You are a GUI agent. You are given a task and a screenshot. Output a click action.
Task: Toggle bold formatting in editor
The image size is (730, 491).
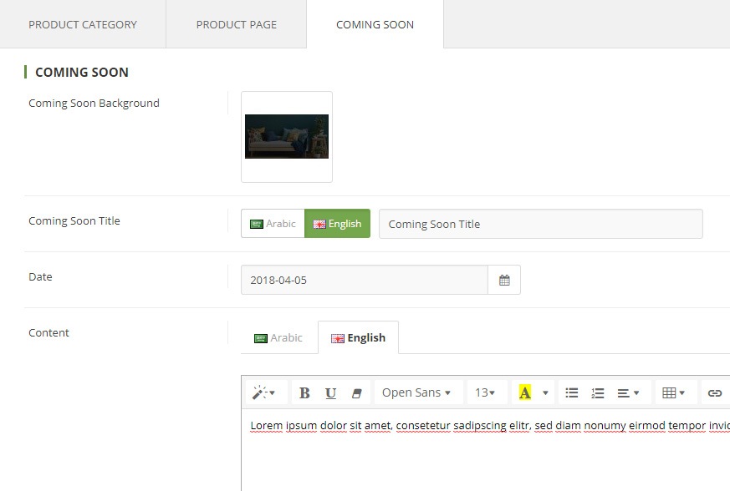304,393
